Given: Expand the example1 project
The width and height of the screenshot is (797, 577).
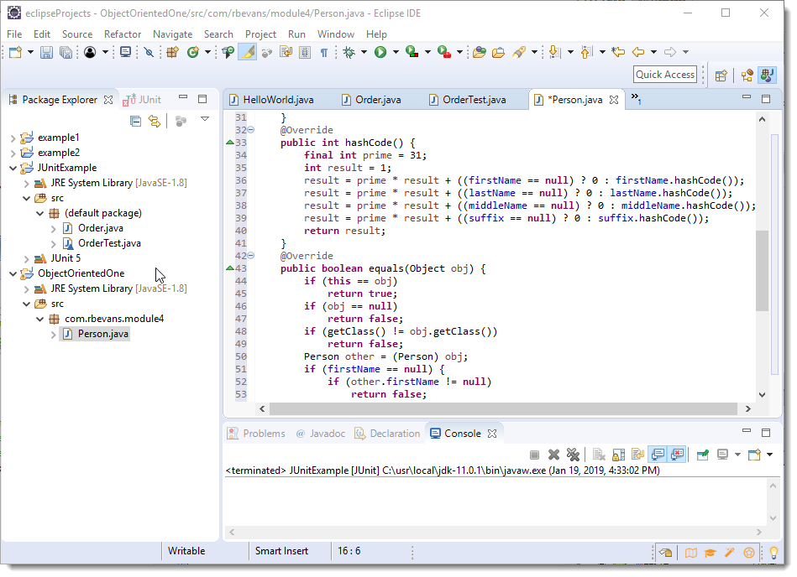Looking at the screenshot, I should [13, 138].
